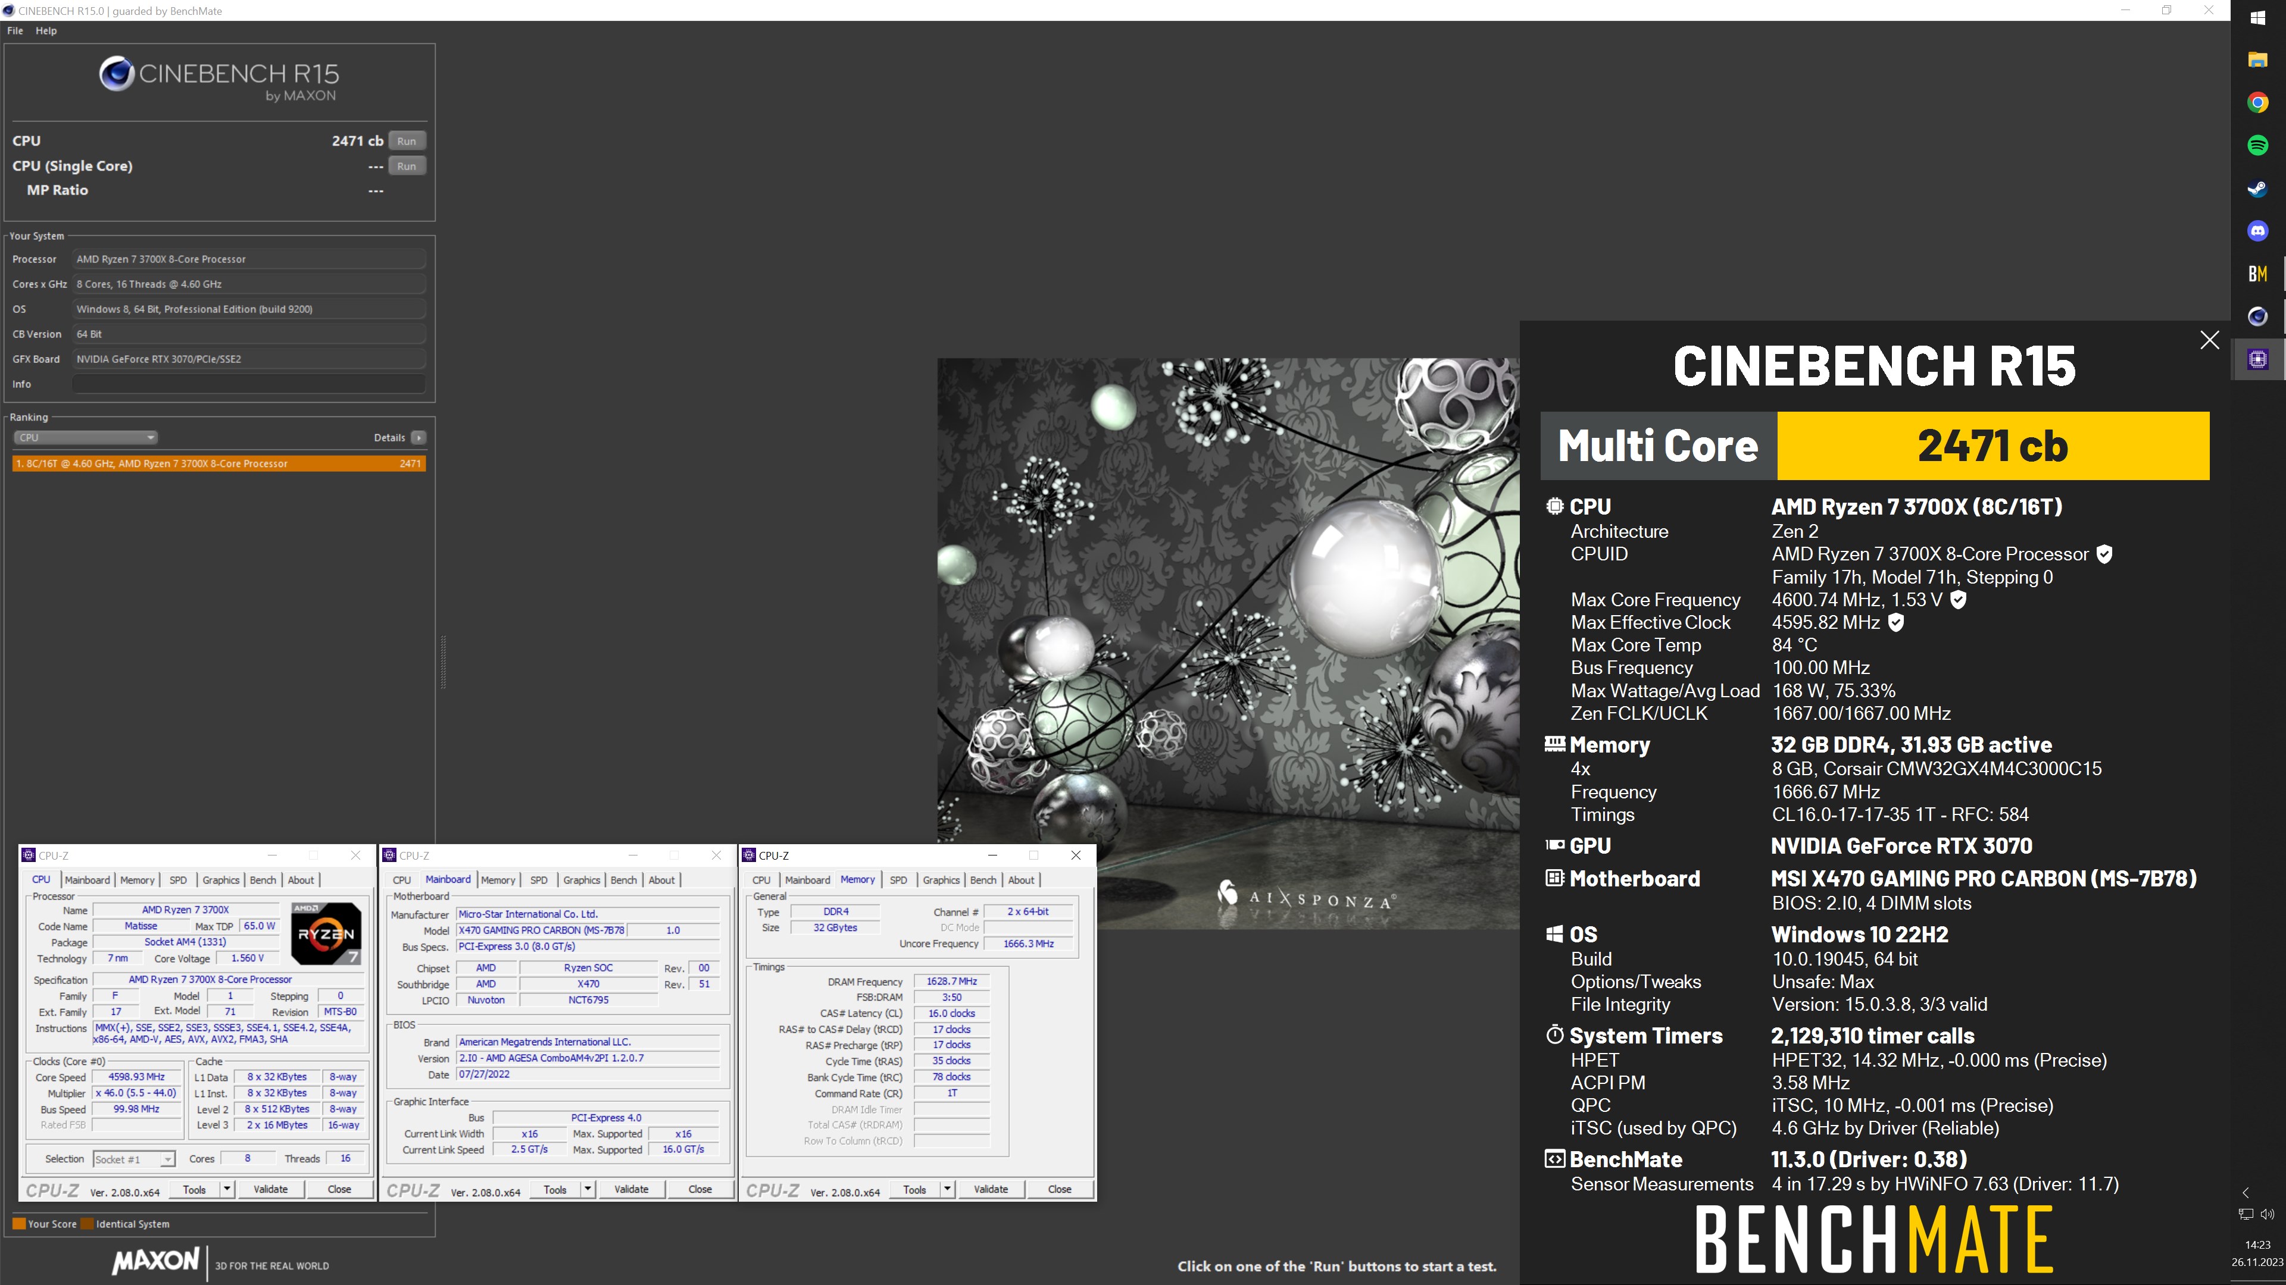This screenshot has height=1285, width=2286.
Task: Run the CPU multi-core test
Action: (x=407, y=141)
